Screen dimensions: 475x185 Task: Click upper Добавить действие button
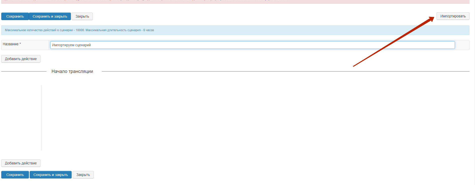pyautogui.click(x=21, y=59)
